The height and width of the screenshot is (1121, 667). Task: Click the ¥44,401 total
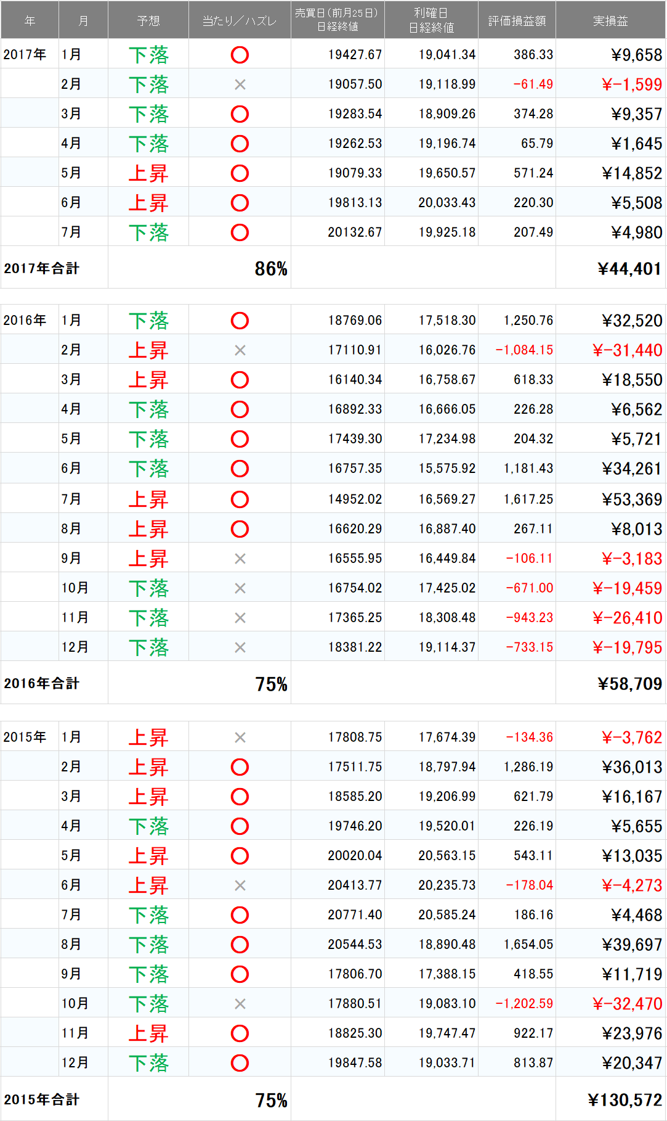coord(629,269)
